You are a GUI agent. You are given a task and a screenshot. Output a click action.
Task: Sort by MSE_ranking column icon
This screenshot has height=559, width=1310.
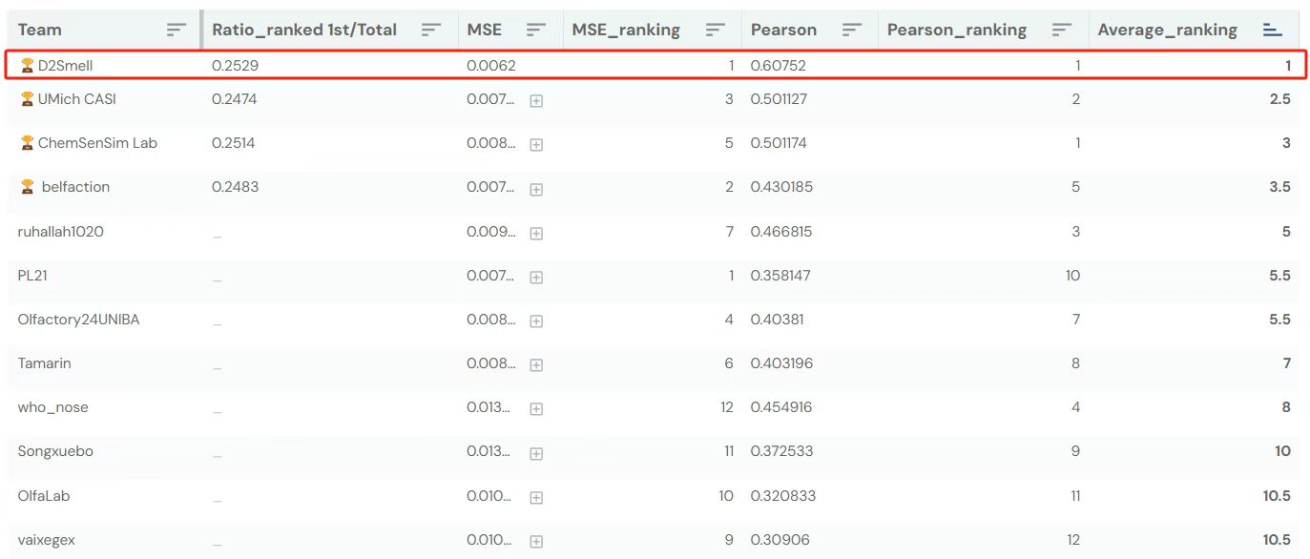pos(716,30)
